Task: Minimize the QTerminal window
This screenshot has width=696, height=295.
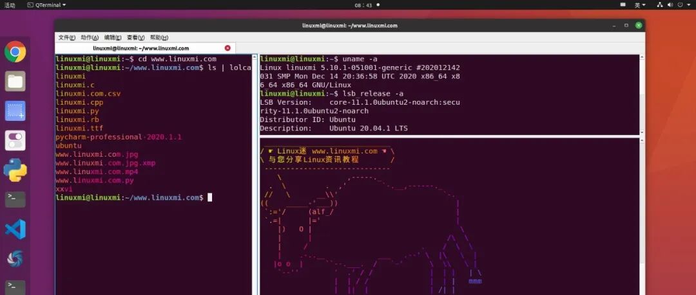Action: tap(614, 26)
